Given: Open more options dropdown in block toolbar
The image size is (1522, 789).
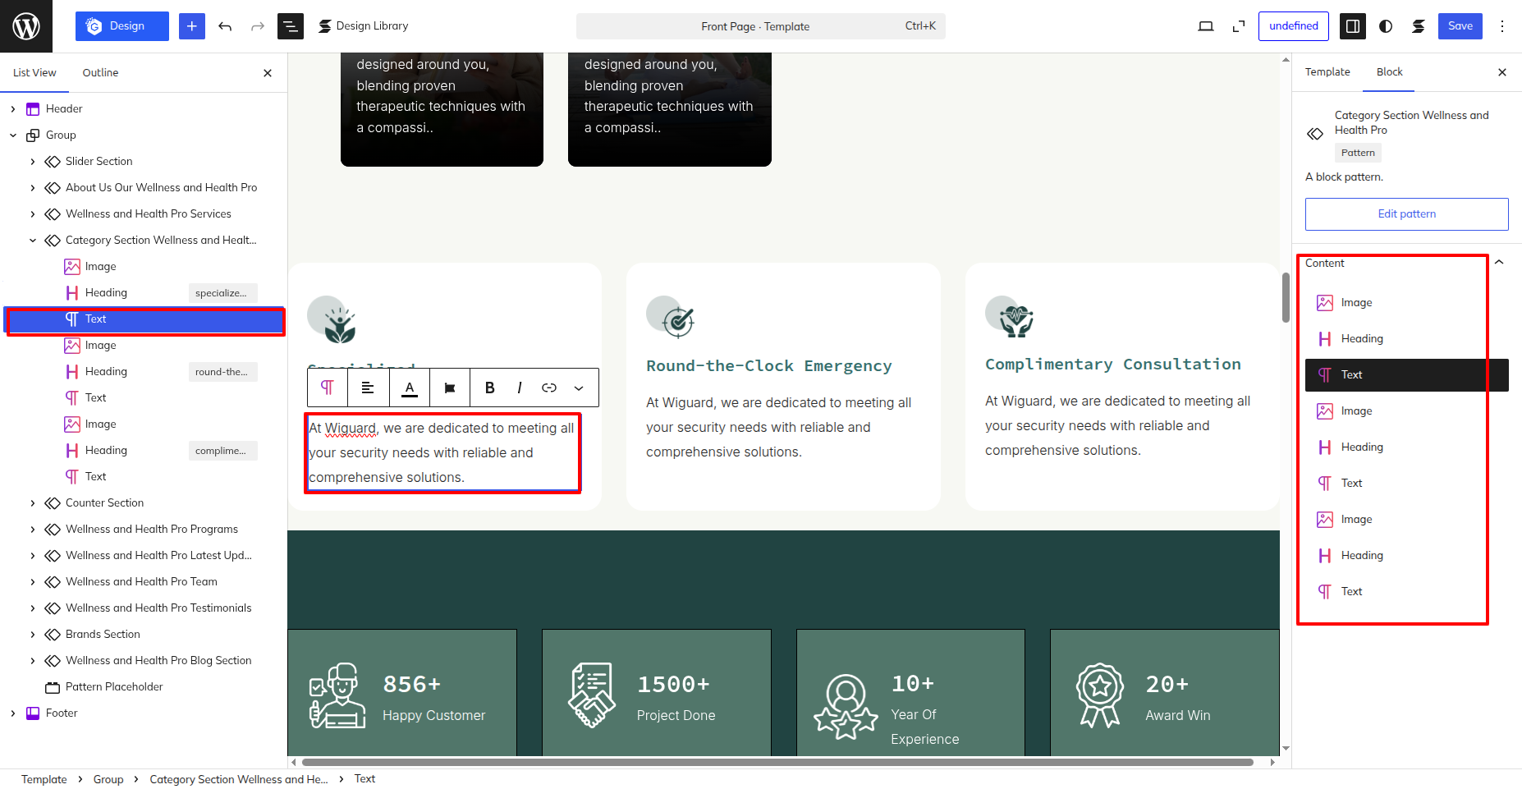Looking at the screenshot, I should (x=579, y=388).
